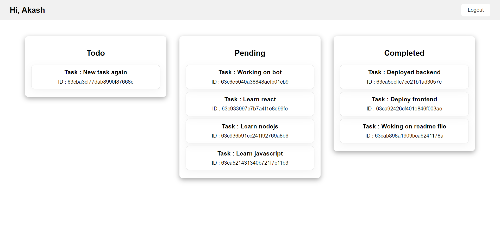Screen dimensions: 500x236
Task: Click the 'Learn nodejs' task card
Action: tap(250, 131)
